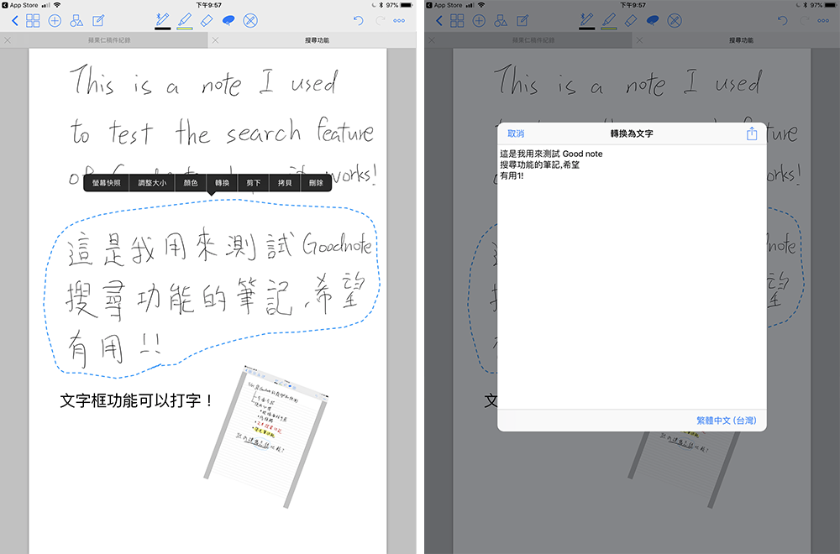Select the blue lasso tool, left screenshot

pos(228,21)
